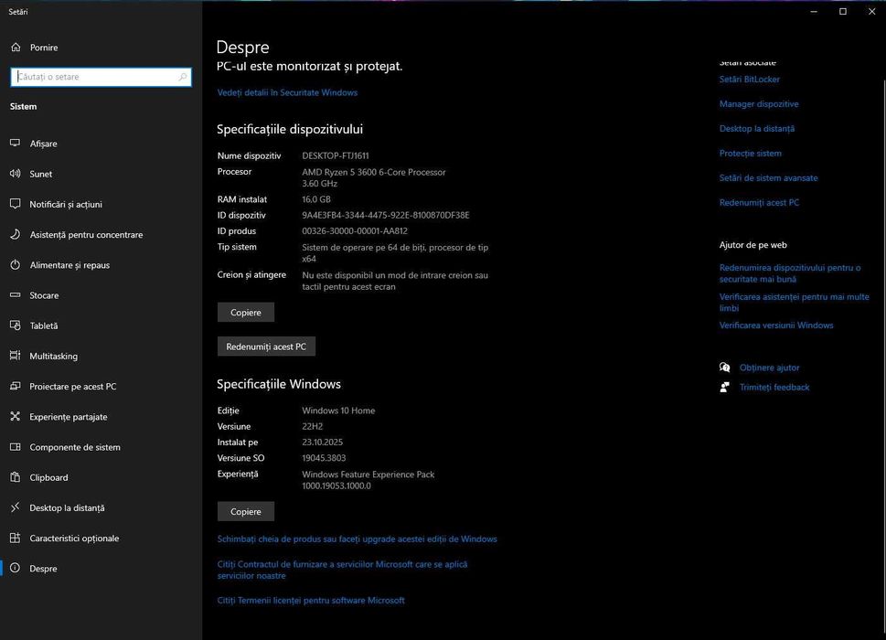Click the Afișare display icon
Image resolution: width=886 pixels, height=640 pixels.
click(x=16, y=144)
